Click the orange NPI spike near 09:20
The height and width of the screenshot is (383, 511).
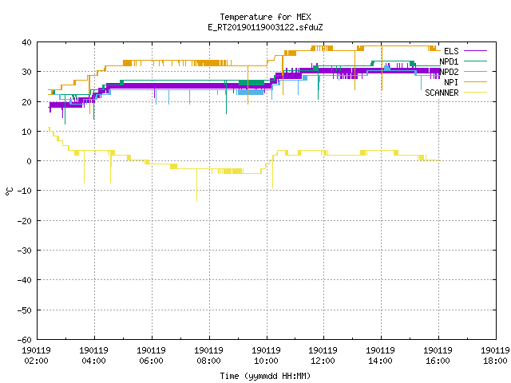[248, 85]
